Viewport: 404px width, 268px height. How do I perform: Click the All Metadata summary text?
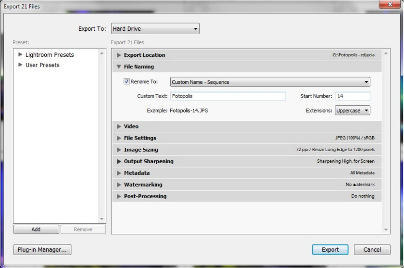click(362, 173)
